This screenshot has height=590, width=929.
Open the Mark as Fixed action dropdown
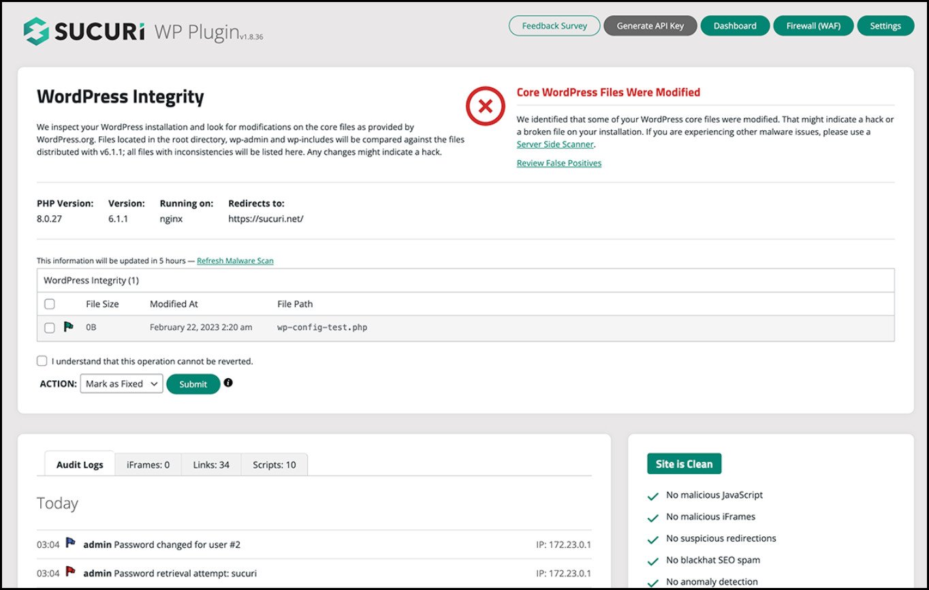click(x=121, y=384)
